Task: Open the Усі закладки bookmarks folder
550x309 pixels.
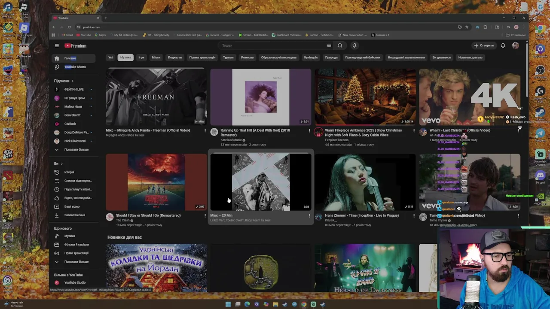Action: (516, 35)
